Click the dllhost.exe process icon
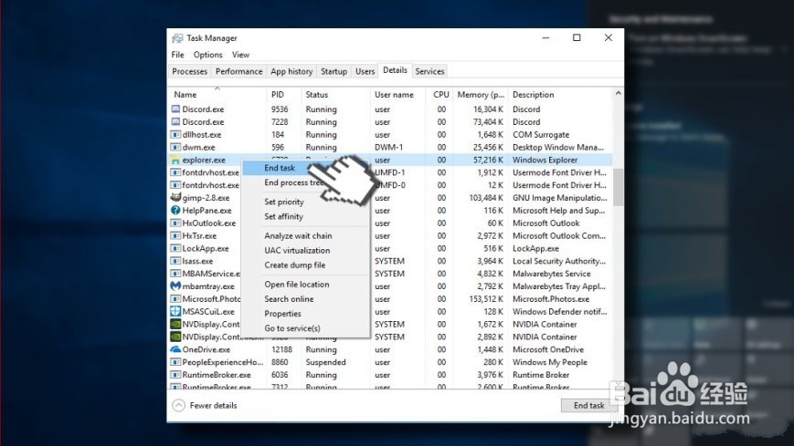Image resolution: width=794 pixels, height=446 pixels. 175,134
